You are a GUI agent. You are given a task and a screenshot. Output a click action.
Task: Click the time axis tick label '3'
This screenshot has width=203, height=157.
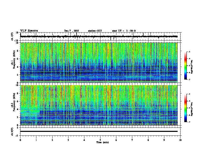tap(68, 140)
